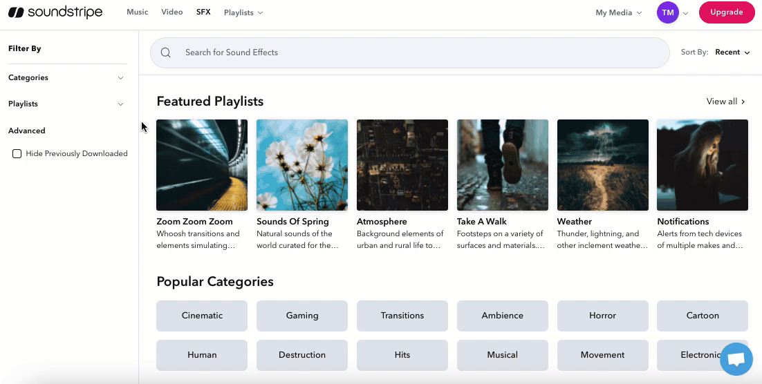Click the TM profile avatar
Viewport: 762px width, 384px height.
[667, 12]
